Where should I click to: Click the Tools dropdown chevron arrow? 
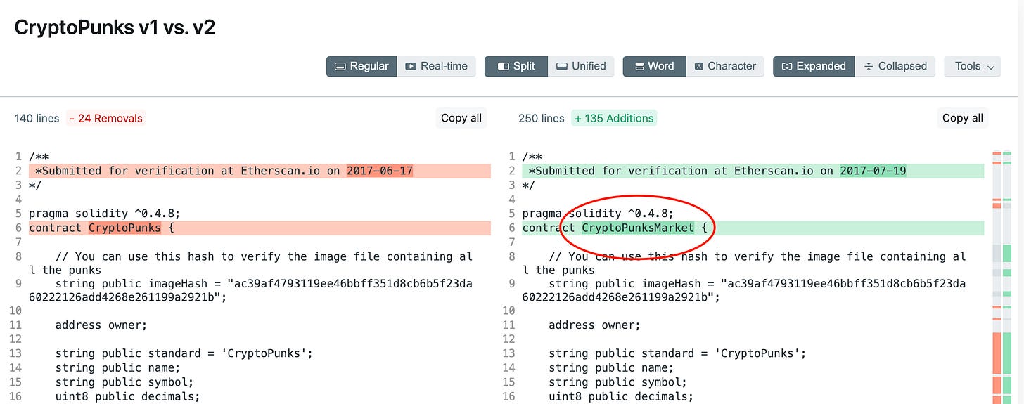(x=992, y=67)
